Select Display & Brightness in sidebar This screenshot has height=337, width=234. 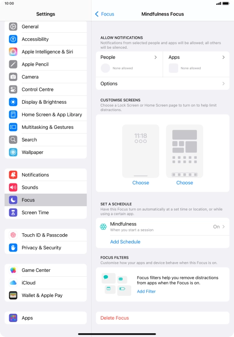pos(45,102)
